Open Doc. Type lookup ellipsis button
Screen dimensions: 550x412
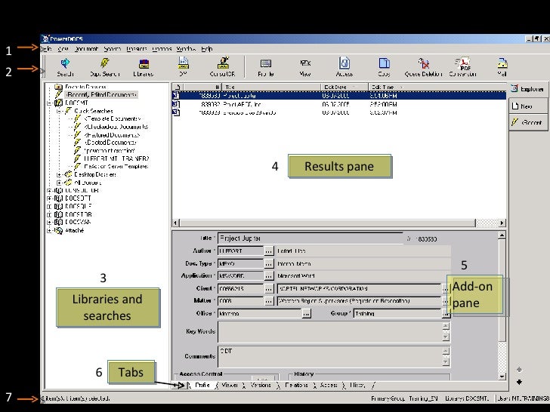[269, 263]
